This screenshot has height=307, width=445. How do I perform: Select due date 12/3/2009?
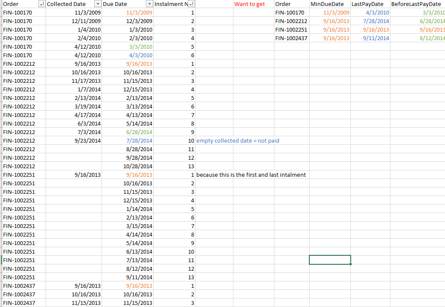click(128, 21)
